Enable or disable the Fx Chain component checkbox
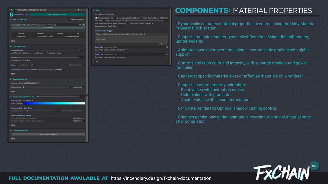 pyautogui.click(x=15, y=10)
